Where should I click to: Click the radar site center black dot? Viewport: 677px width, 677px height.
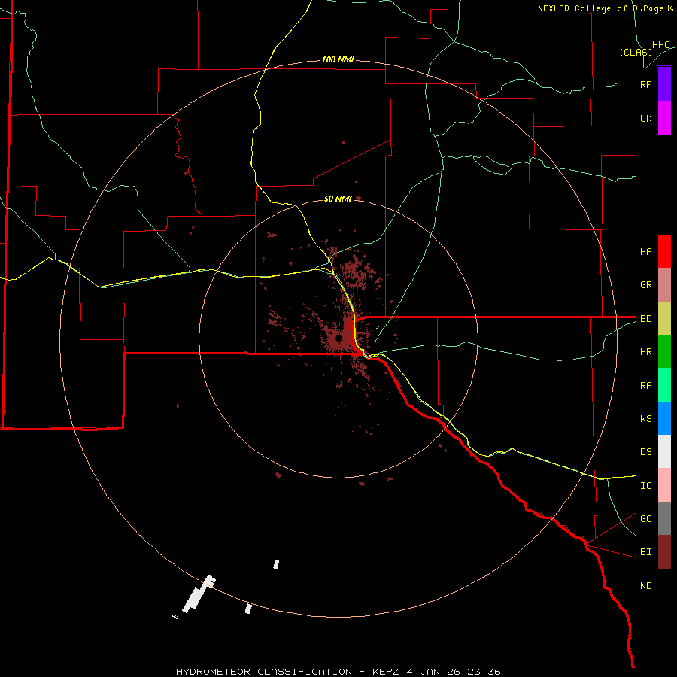(338, 338)
